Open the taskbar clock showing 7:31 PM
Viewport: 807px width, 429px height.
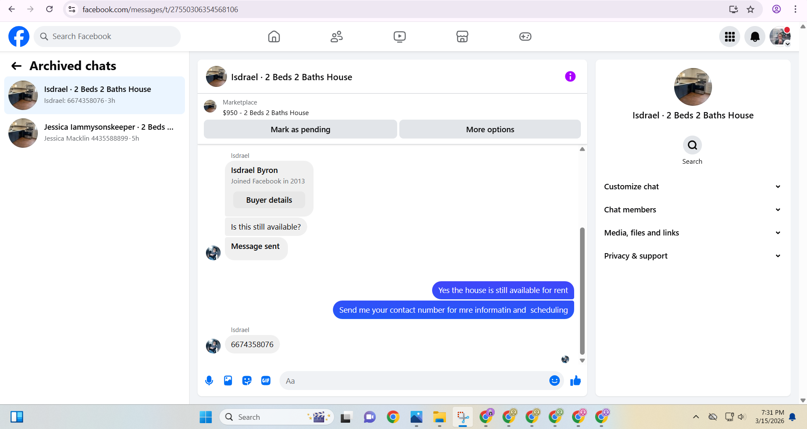[769, 417]
